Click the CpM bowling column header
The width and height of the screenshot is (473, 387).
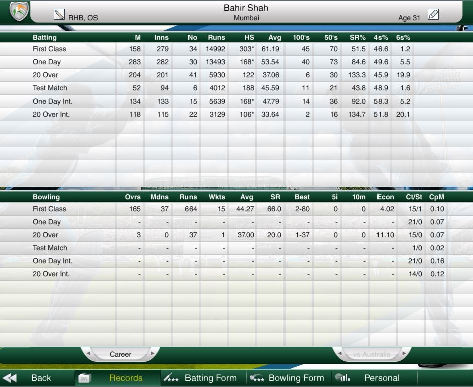point(436,197)
